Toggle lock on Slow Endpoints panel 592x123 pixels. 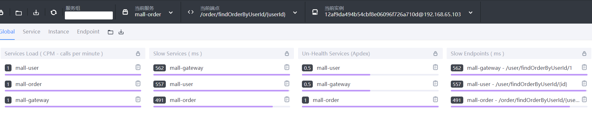(584, 54)
